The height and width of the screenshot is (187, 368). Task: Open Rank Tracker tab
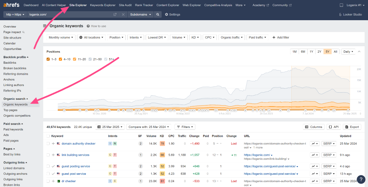144,5
